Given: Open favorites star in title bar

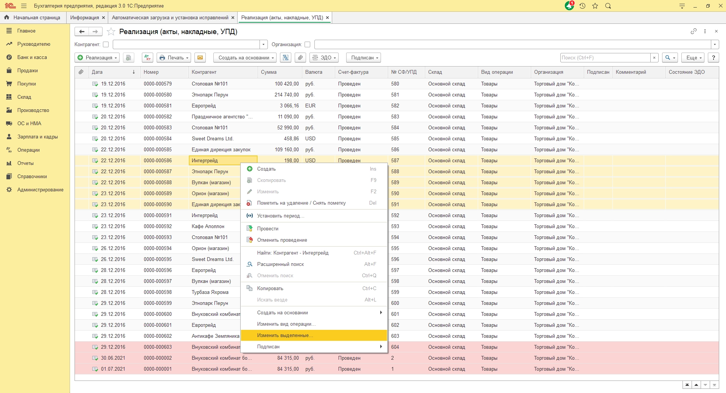Looking at the screenshot, I should (595, 6).
